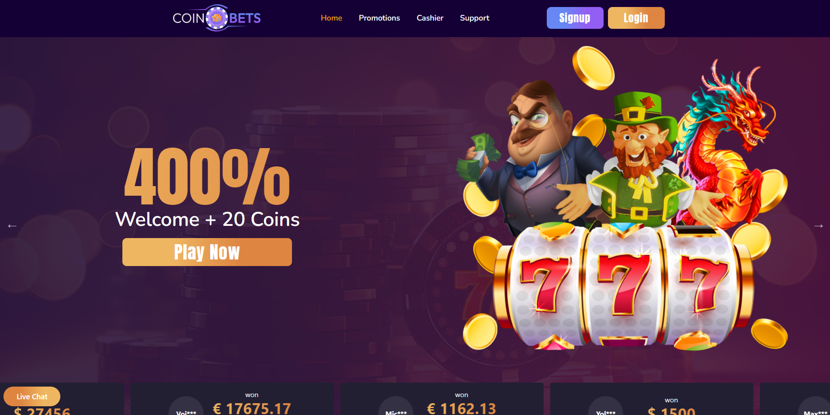Image resolution: width=830 pixels, height=415 pixels.
Task: Open the Home menu item
Action: tap(331, 18)
